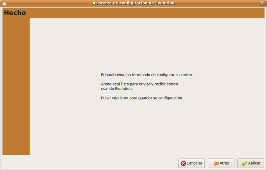Image resolution: width=267 pixels, height=171 pixels.
Task: Click the "Ahora está listo para enviar" text
Action: click(142, 84)
